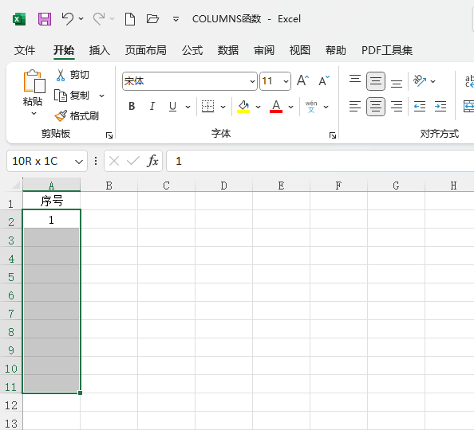
Task: Open the 宋体 font name dropdown
Action: tap(252, 81)
